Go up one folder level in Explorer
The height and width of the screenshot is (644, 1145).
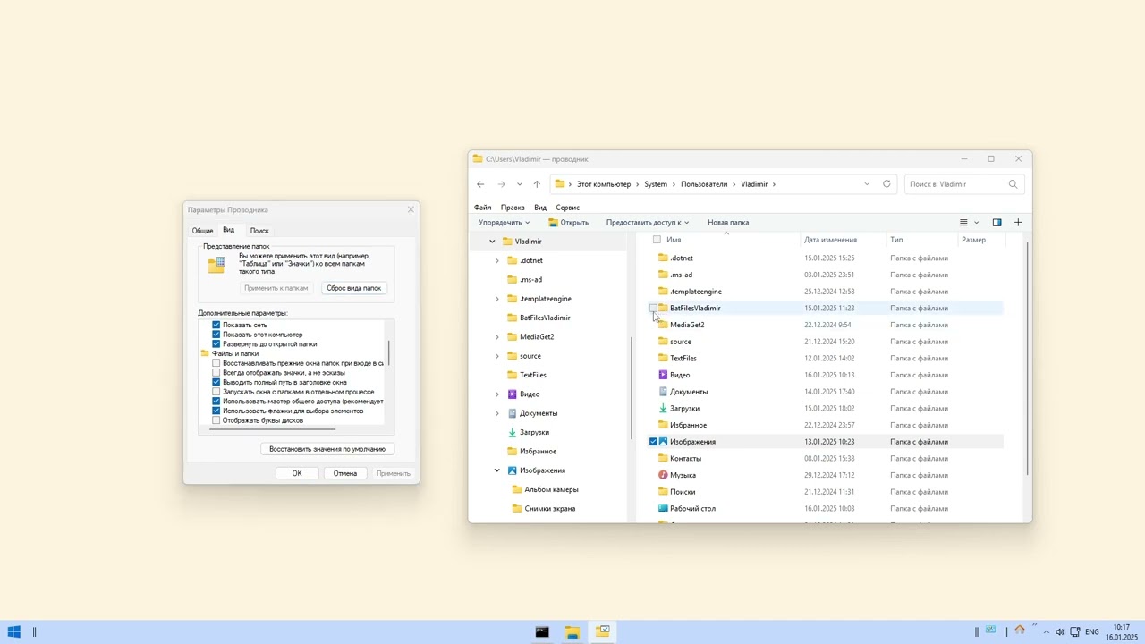[x=537, y=184]
